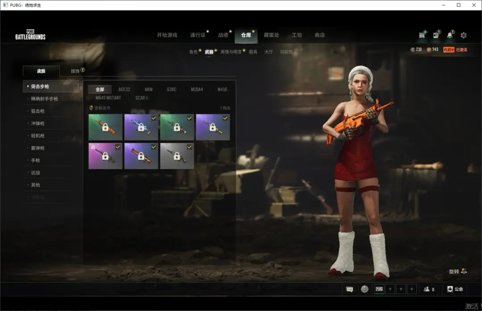Open the chat speech bubble icon
Image resolution: width=482 pixels, height=311 pixels.
349,289
